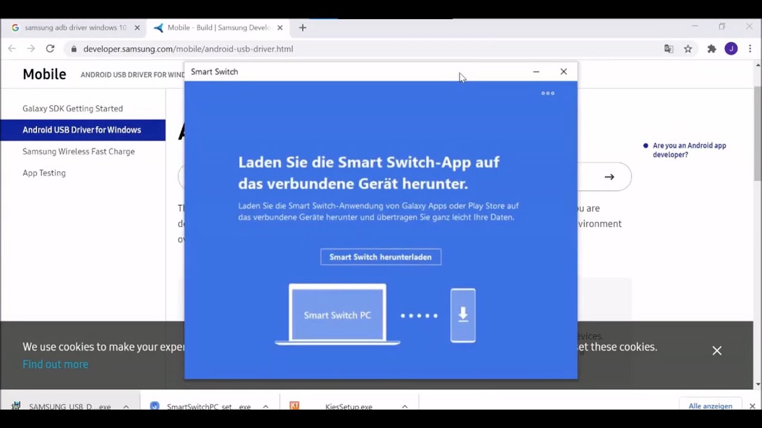The height and width of the screenshot is (428, 762).
Task: Open Google Translate page icon
Action: [669, 49]
